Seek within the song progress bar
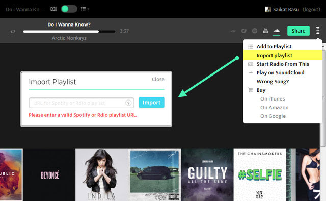The image size is (326, 201). (x=69, y=32)
